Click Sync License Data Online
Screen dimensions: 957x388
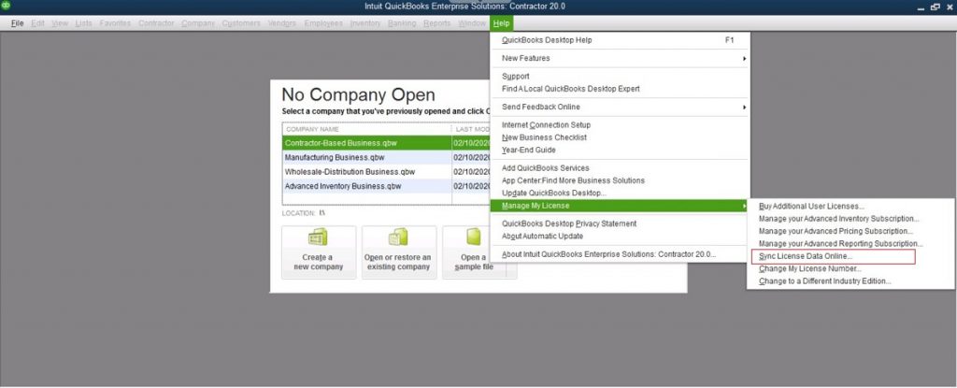click(x=834, y=256)
